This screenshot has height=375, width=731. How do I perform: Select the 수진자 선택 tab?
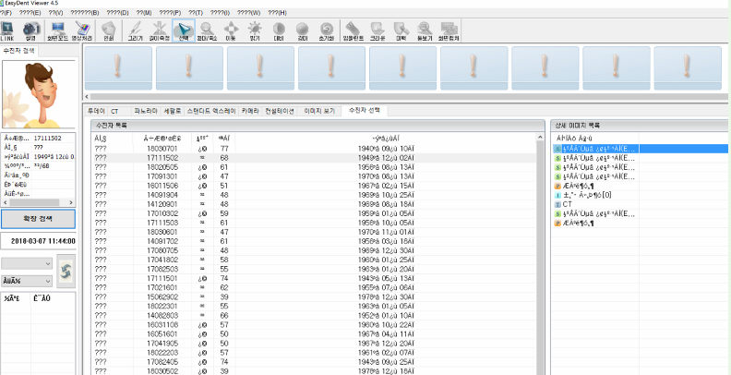(x=365, y=111)
